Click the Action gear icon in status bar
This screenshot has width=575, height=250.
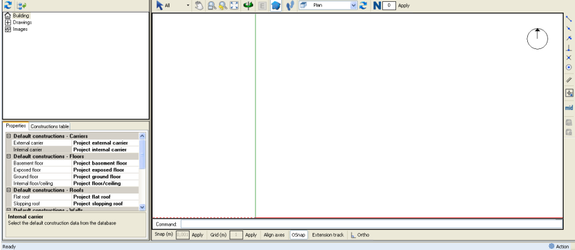pos(551,246)
